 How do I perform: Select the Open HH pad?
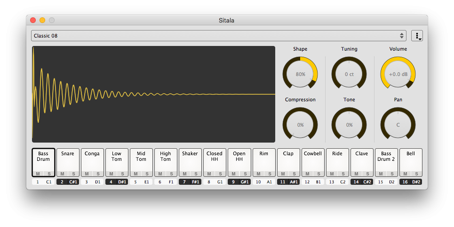tap(239, 162)
